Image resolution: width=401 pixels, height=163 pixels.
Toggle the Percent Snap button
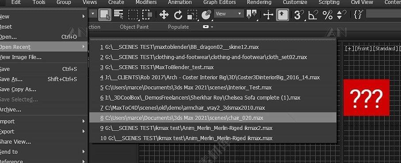(x=327, y=15)
